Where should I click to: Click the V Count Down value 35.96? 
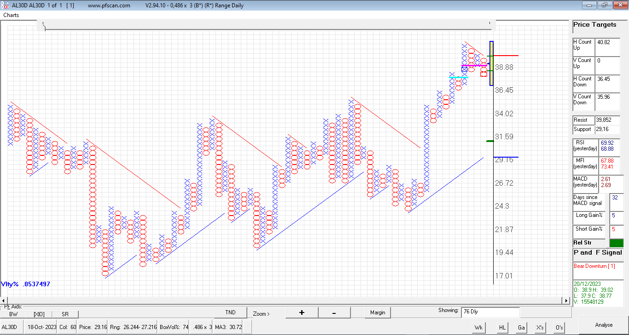click(607, 102)
